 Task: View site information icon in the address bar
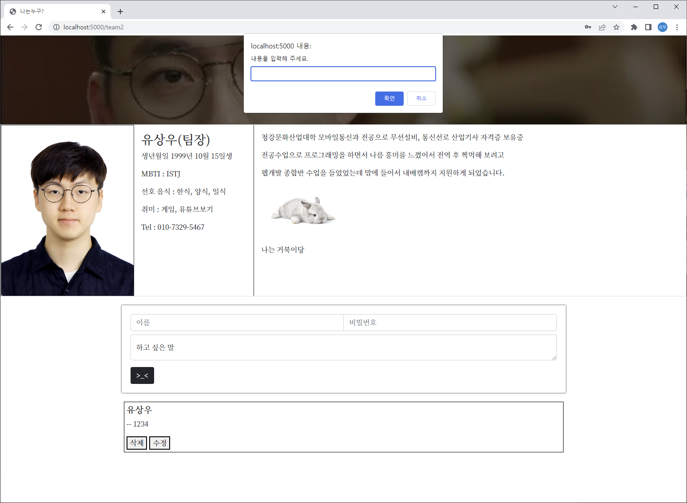click(56, 27)
